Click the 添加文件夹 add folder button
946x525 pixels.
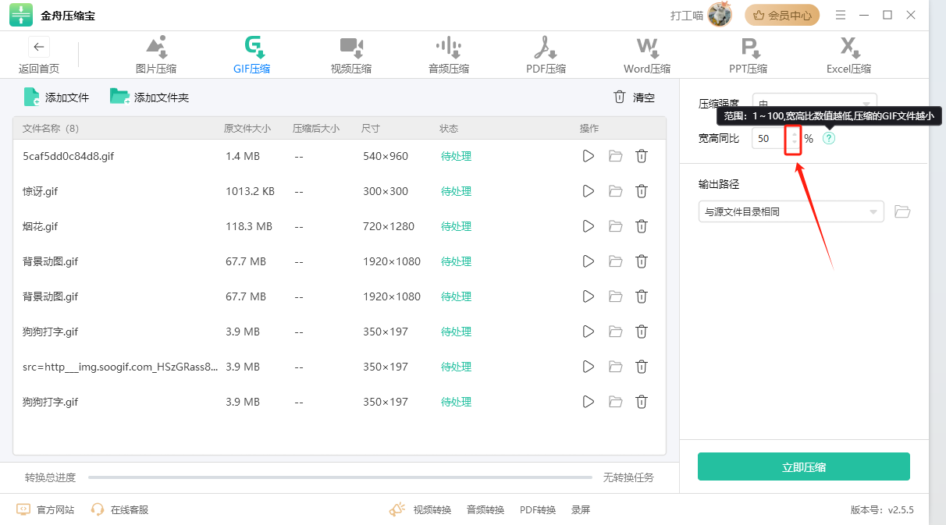click(150, 98)
